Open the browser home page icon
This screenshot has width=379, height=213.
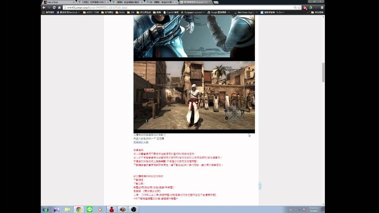click(59, 7)
